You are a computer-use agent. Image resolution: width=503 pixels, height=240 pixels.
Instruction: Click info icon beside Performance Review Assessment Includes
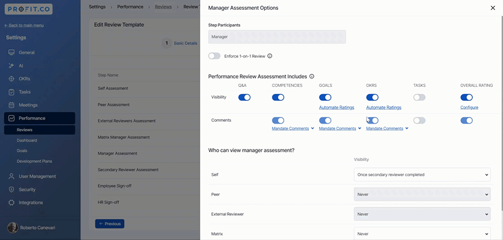pos(311,77)
